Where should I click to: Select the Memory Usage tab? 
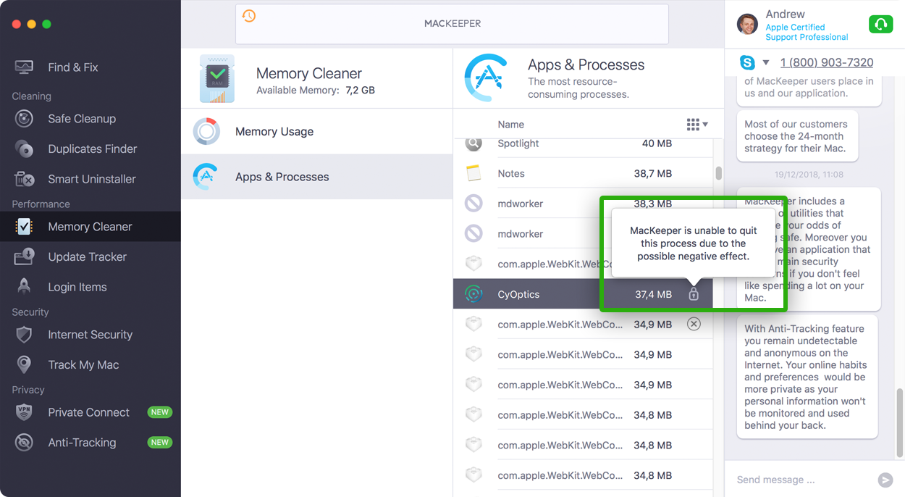316,132
